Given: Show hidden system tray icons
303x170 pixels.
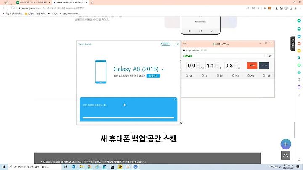Looking at the screenshot, I should 269,167.
